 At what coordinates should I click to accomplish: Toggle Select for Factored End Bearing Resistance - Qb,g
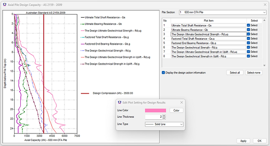point(248,43)
